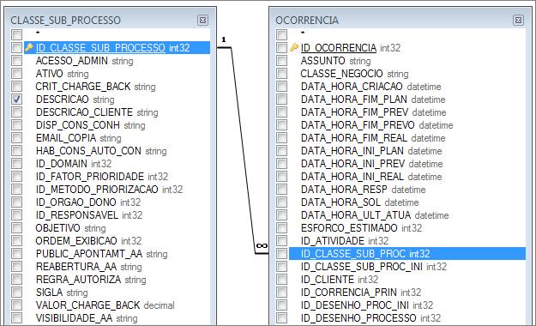Click the 1 cardinality marker on relationship
The image size is (536, 326).
tap(224, 39)
